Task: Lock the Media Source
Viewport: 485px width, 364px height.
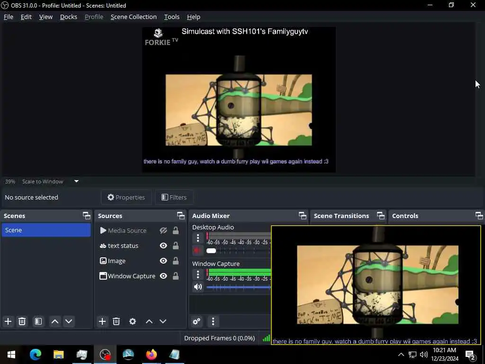Action: (x=175, y=230)
